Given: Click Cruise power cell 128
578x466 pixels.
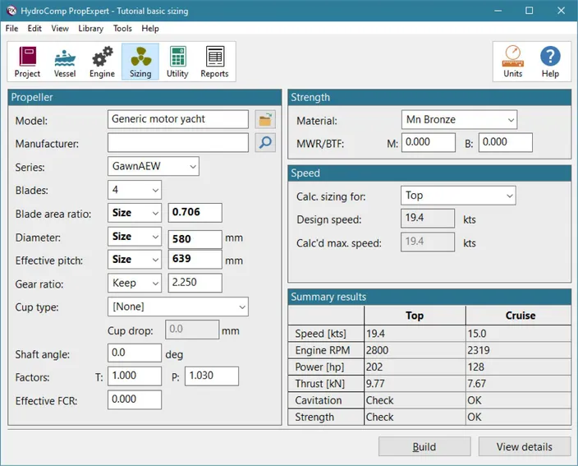Looking at the screenshot, I should (x=519, y=367).
